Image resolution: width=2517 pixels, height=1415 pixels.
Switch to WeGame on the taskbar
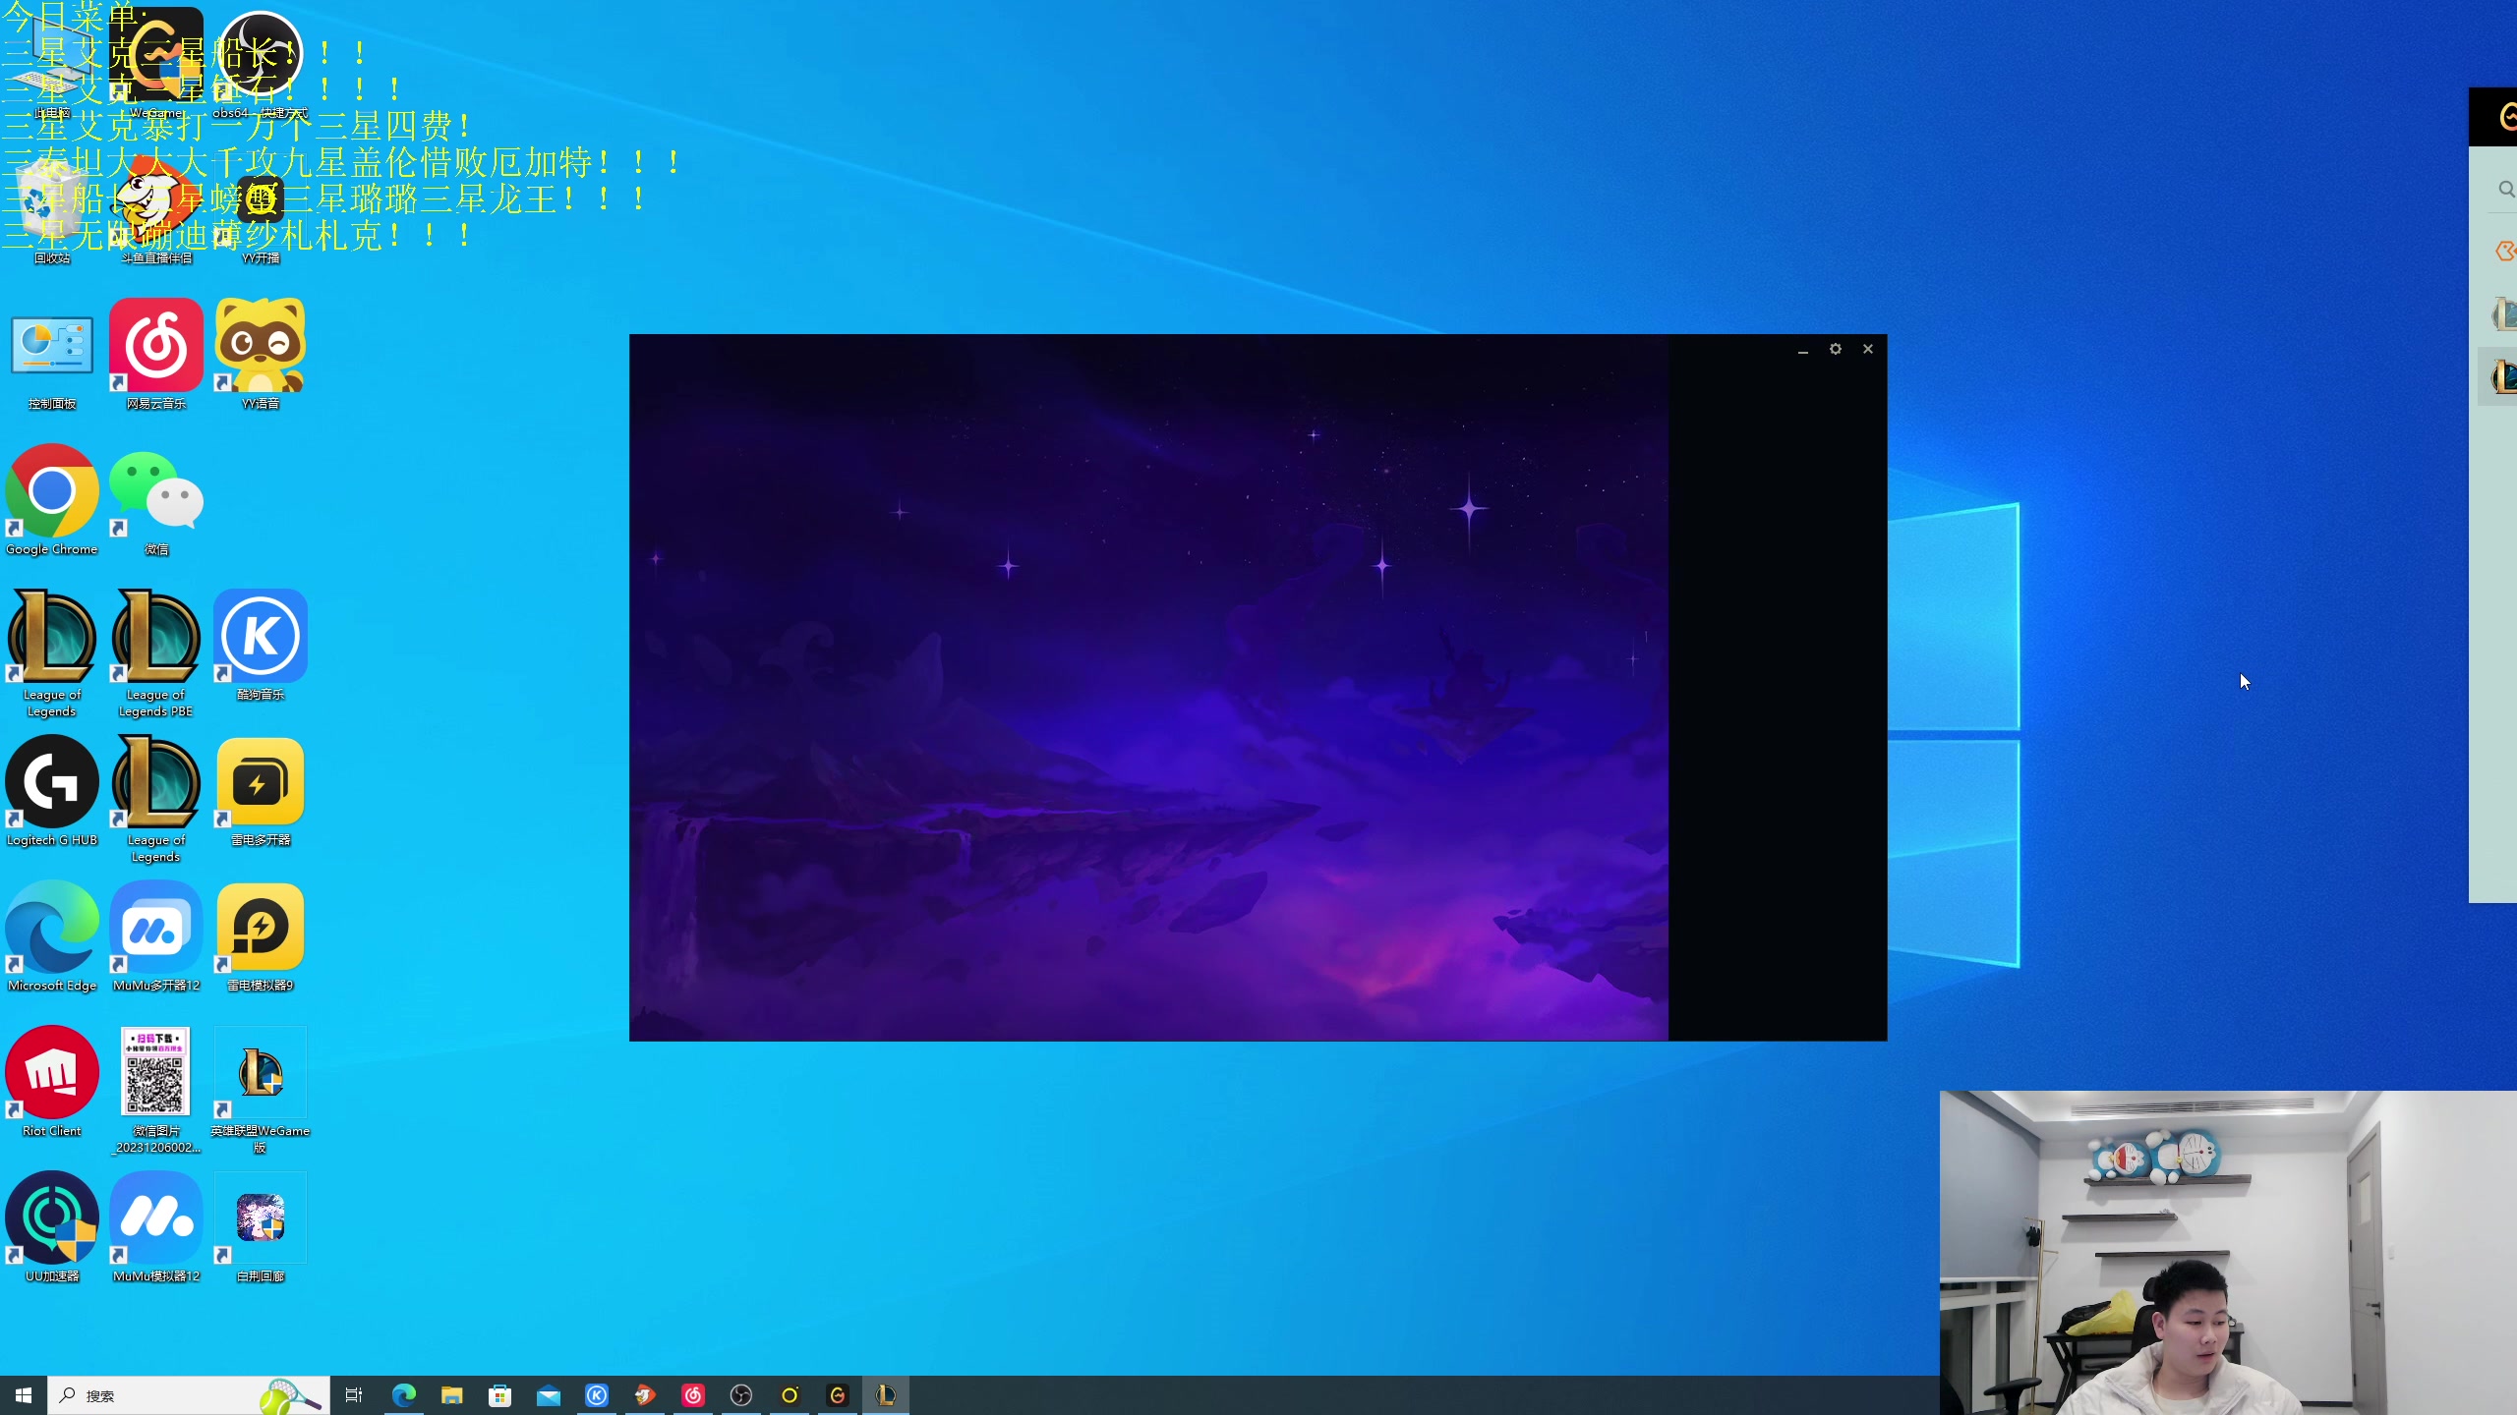[x=838, y=1395]
